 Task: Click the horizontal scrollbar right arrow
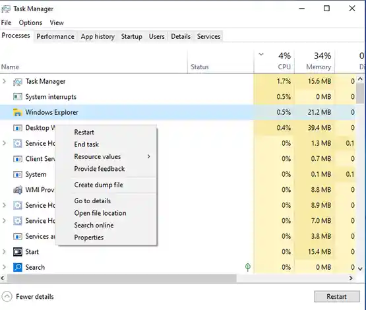tap(351, 278)
